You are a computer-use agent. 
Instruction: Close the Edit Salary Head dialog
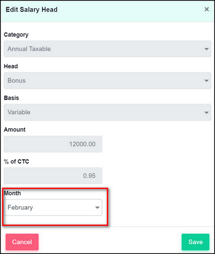click(x=206, y=9)
